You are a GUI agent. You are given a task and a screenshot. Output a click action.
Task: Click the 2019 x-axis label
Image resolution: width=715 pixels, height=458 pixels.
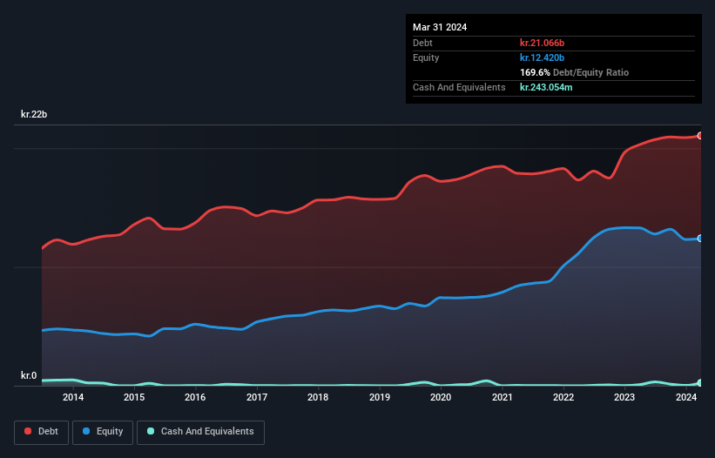380,397
